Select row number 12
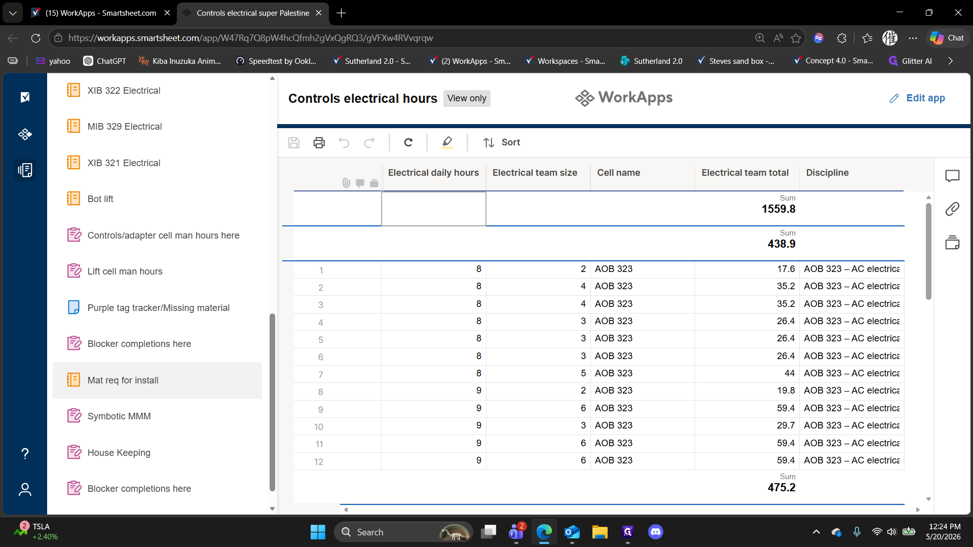The height and width of the screenshot is (547, 973). pyautogui.click(x=319, y=461)
